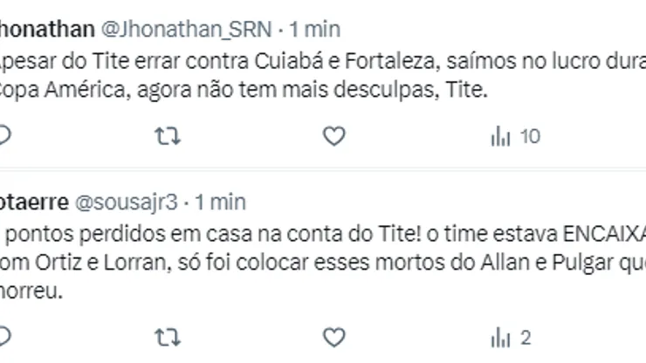This screenshot has width=646, height=363.
Task: Reply to the tweet by @sousajr3
Action: [4, 337]
